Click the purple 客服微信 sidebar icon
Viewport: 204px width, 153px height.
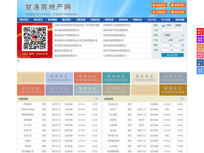point(200,39)
